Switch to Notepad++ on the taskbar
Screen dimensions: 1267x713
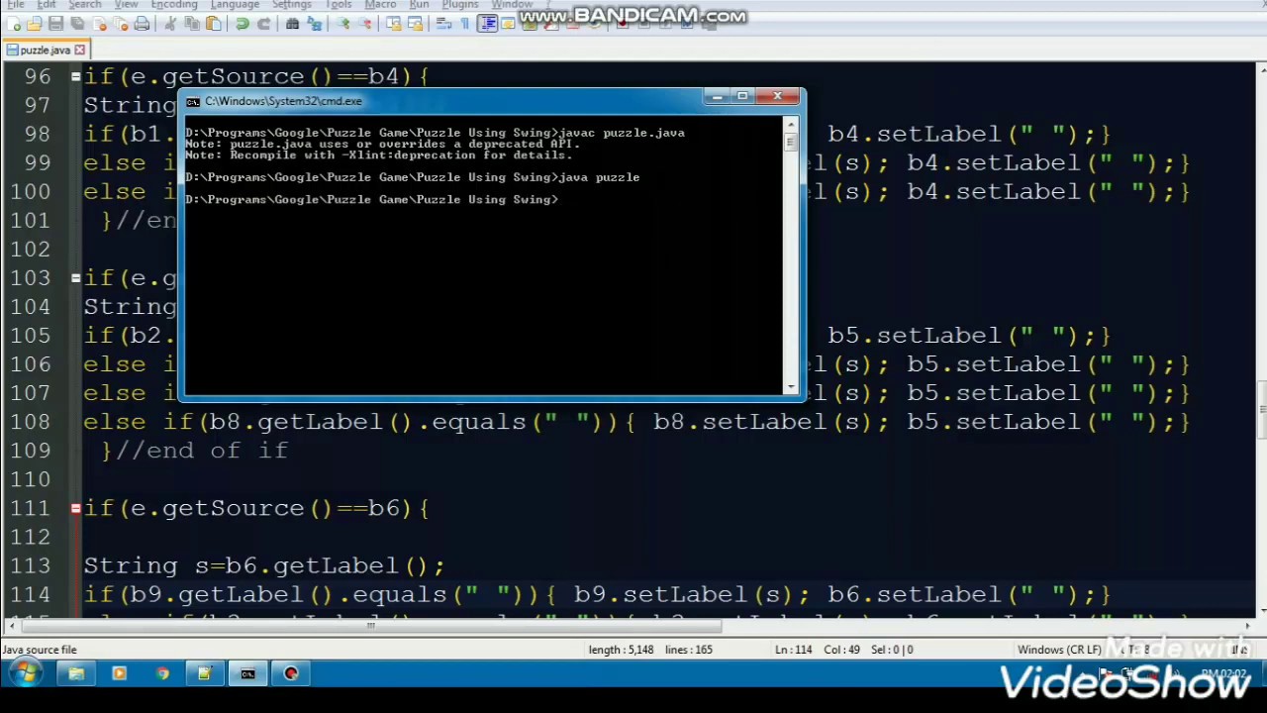[205, 674]
